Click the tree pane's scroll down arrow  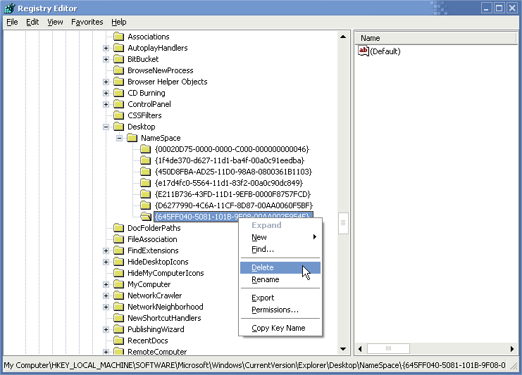click(x=343, y=349)
